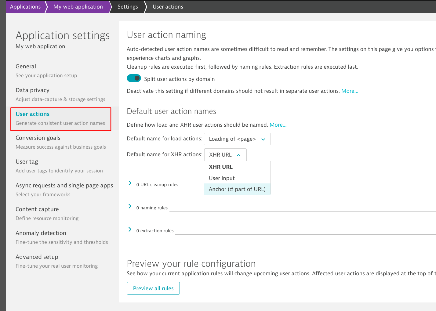The image size is (436, 311).
Task: Open the load actions default name dropdown
Action: [237, 139]
